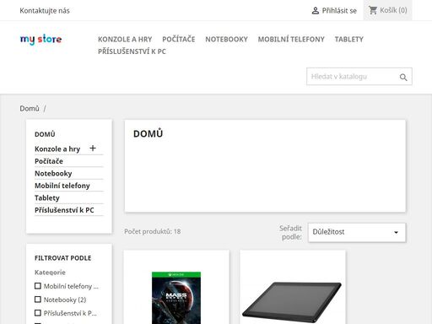Screen dimensions: 432x324
Task: Click the sort dropdown arrow
Action: coord(396,232)
